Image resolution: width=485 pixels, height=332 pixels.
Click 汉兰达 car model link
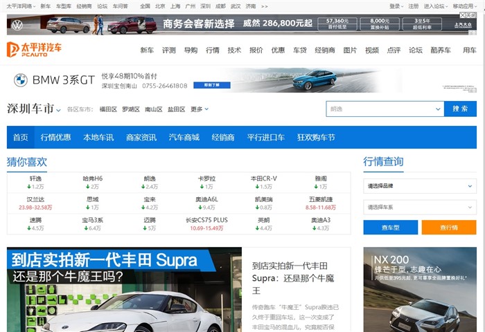coord(35,199)
